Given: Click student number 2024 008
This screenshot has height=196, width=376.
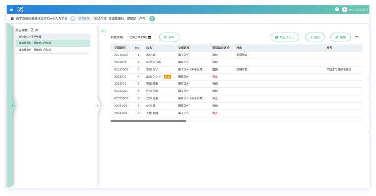Looking at the screenshot, I should coord(121,106).
